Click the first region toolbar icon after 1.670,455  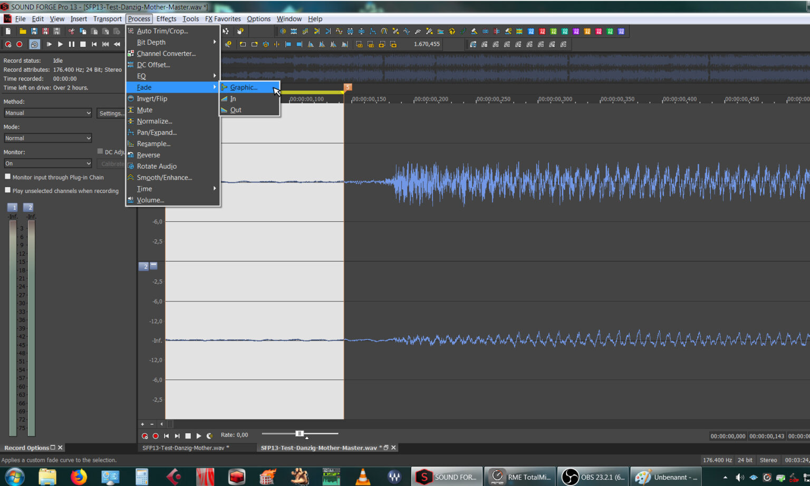click(473, 44)
